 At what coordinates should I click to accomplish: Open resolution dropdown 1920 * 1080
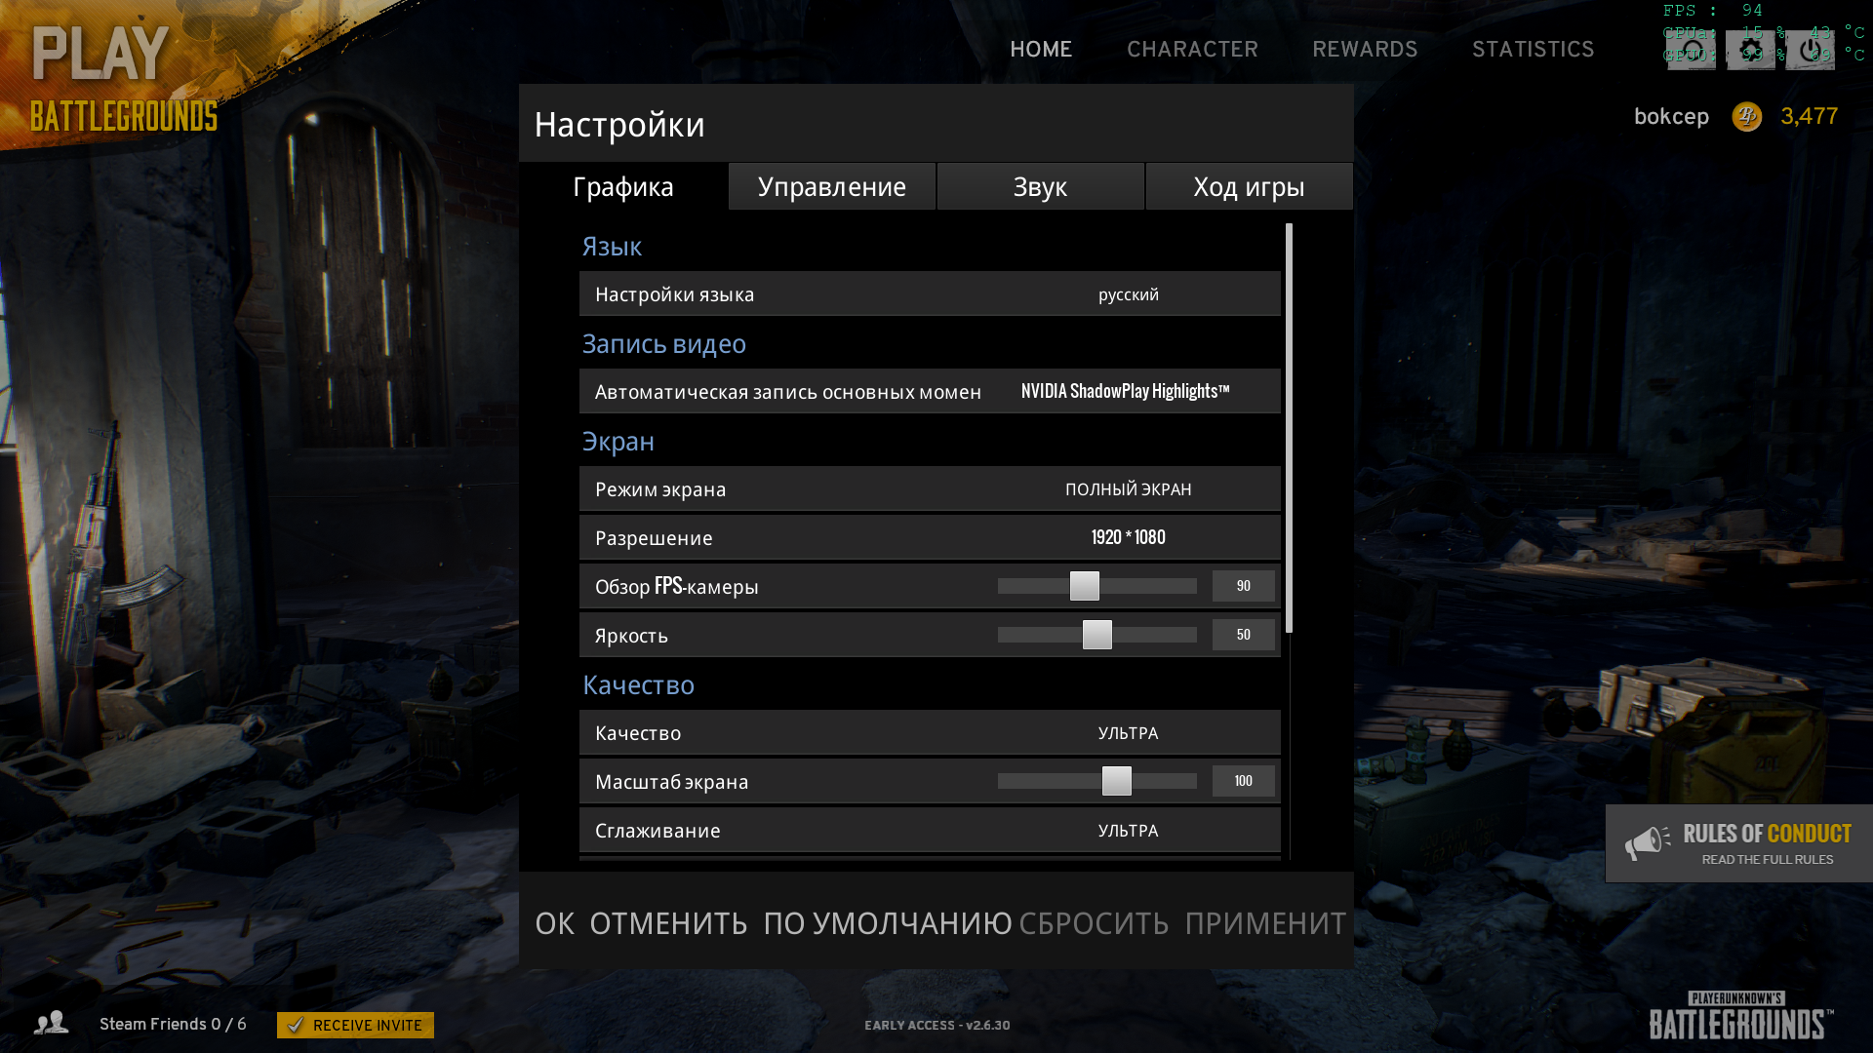[x=1128, y=538]
